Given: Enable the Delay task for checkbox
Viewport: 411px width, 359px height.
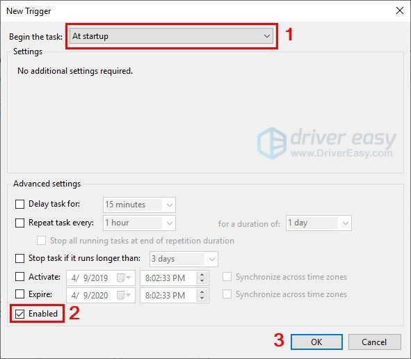Looking at the screenshot, I should point(20,204).
